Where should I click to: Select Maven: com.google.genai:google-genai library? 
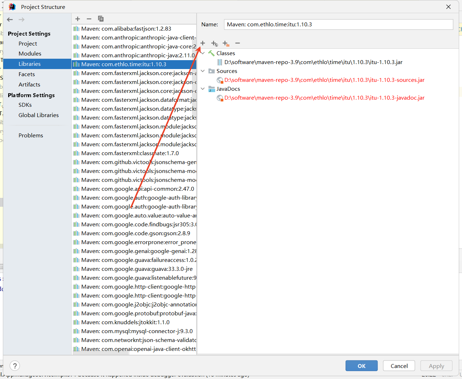[134, 251]
